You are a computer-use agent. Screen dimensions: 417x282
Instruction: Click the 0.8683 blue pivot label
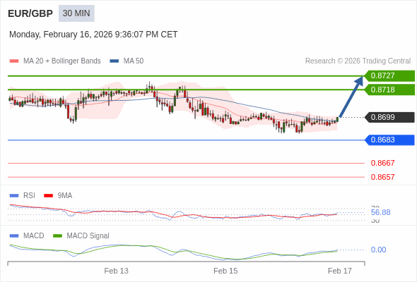pos(389,140)
